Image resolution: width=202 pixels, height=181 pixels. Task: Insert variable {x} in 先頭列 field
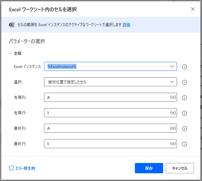pos(173,97)
